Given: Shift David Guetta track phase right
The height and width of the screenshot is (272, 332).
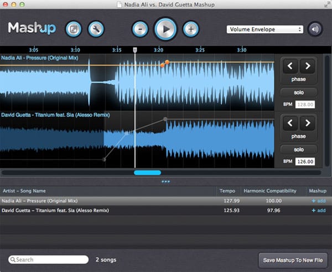Looking at the screenshot, I should pos(308,123).
